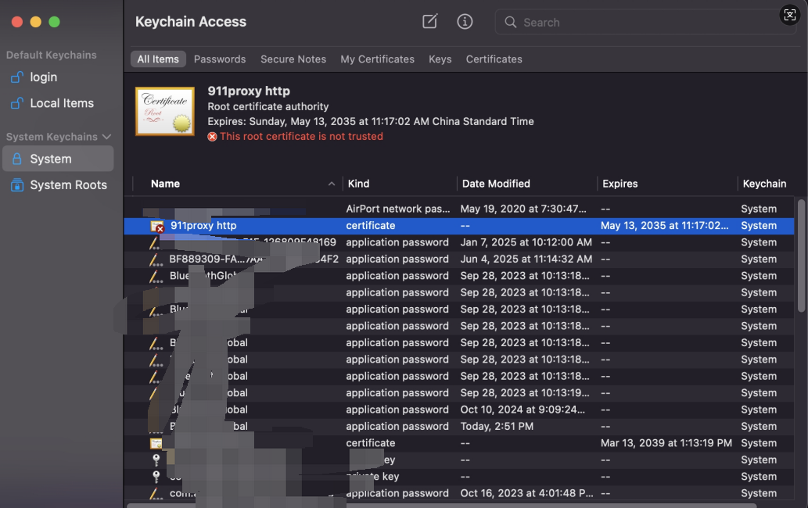
Task: Click the certificate icon in the Mar 13, 2039 row
Action: [156, 443]
